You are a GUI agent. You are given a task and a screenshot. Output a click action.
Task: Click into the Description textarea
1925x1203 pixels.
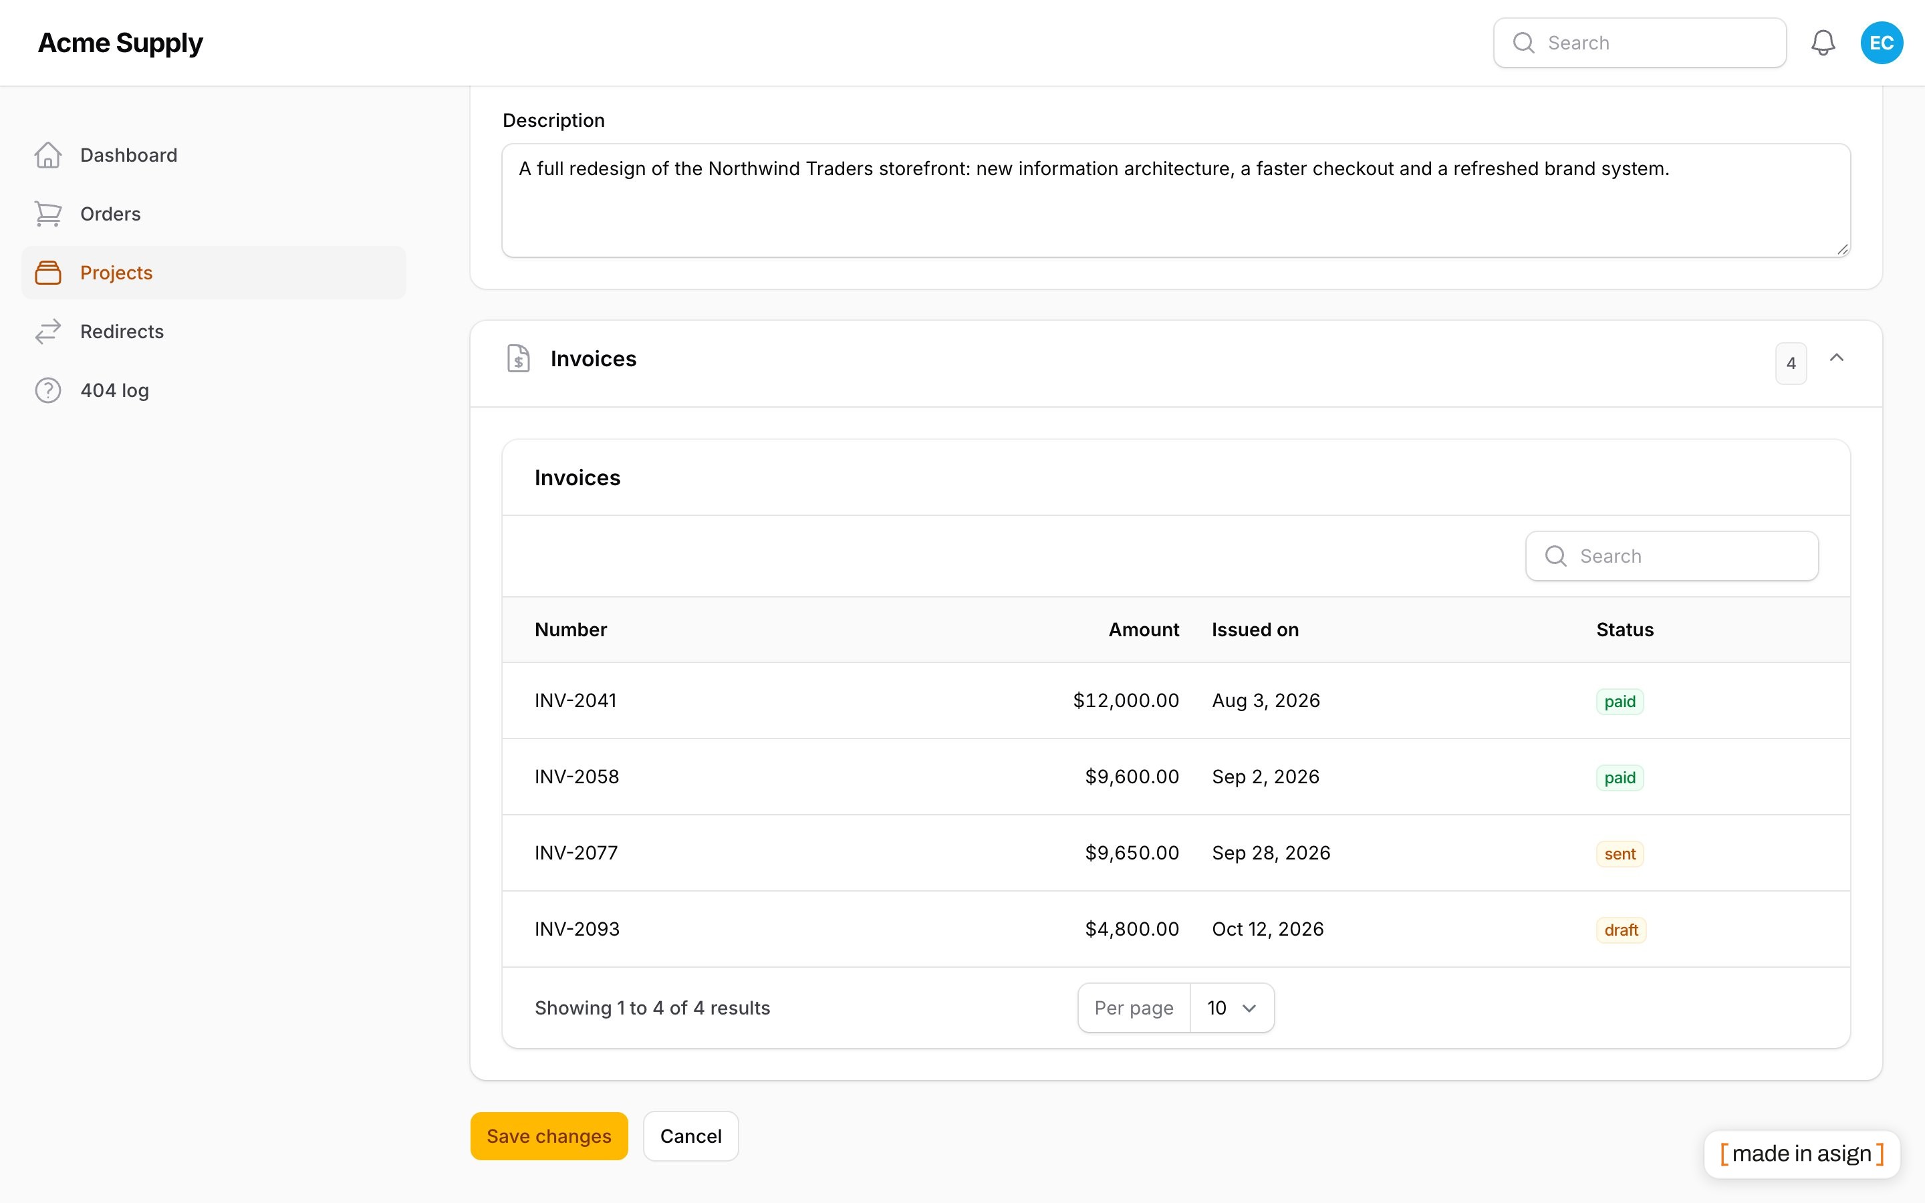1176,200
